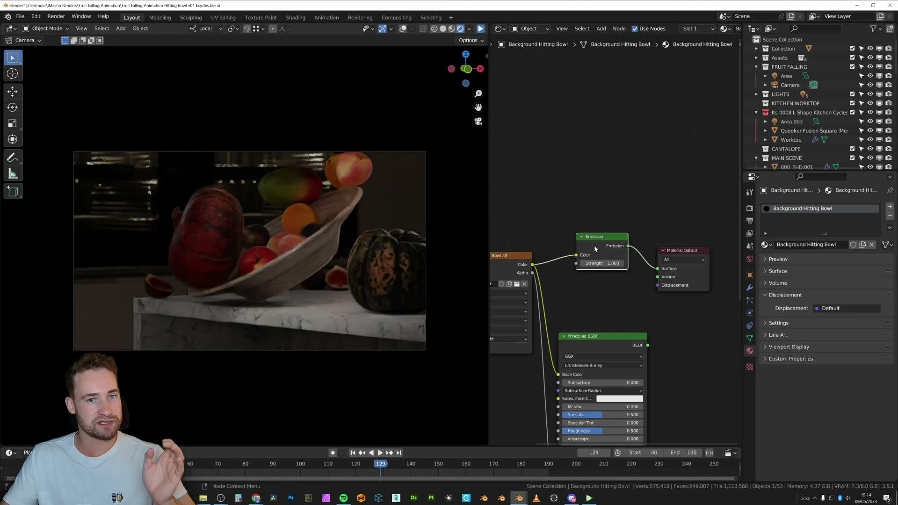Open the Render properties tab icon
Screen dimensions: 898x505
tap(750, 208)
